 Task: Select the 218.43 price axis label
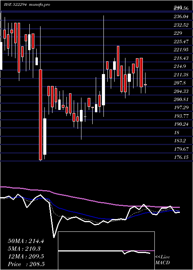coord(181,58)
